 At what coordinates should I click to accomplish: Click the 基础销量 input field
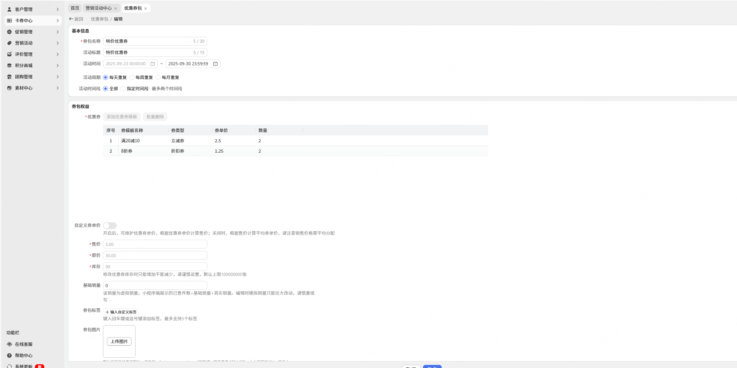click(155, 285)
